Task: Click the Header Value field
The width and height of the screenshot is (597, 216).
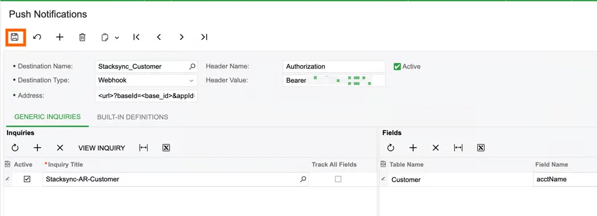Action: [334, 80]
